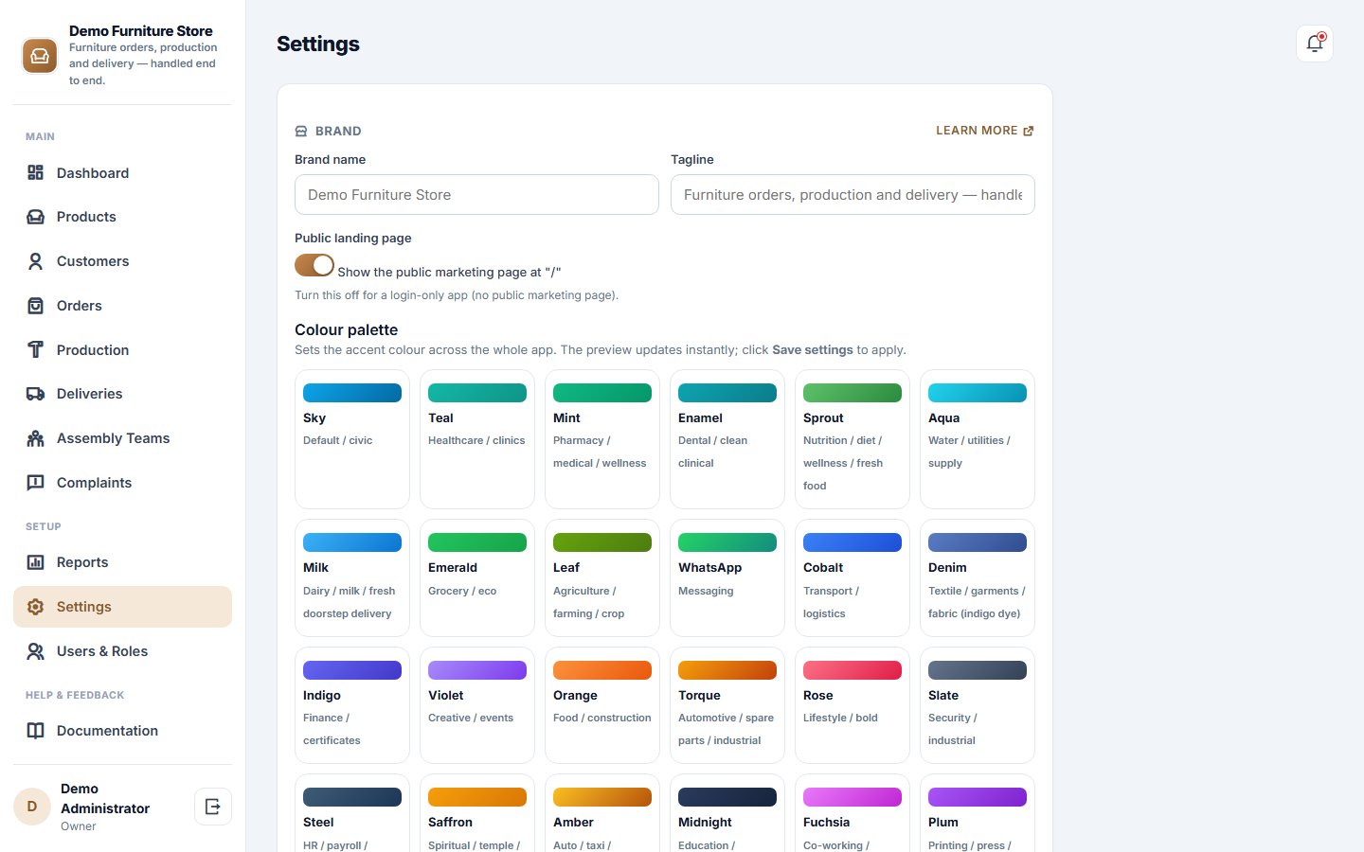Screen dimensions: 1364x852
Task: Select the Aqua colour option
Action: coord(978,439)
